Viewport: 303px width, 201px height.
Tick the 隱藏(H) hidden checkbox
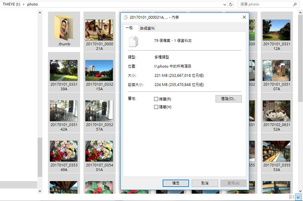pyautogui.click(x=156, y=107)
